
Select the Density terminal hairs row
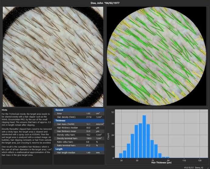tap(79, 138)
